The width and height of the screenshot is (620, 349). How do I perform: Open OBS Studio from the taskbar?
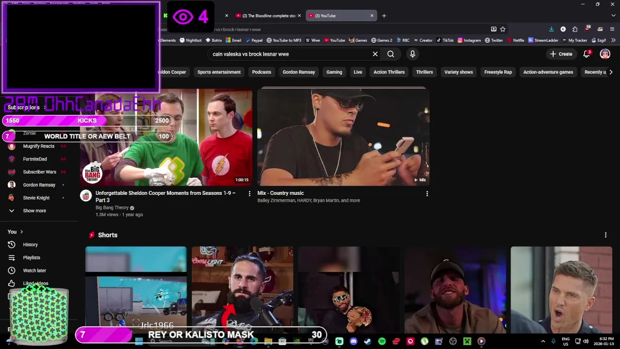point(453,341)
